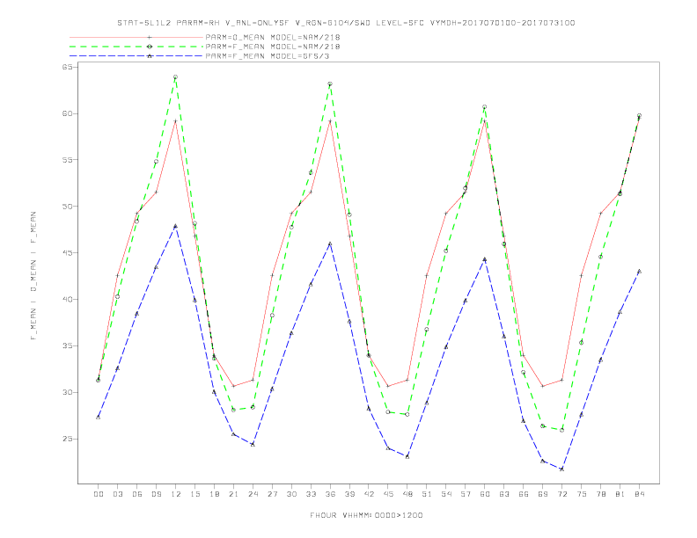Image resolution: width=697 pixels, height=538 pixels.
Task: Click blue triangle marker at hour 84
Action: 639,271
